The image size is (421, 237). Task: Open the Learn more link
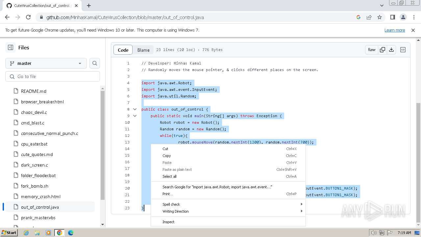(x=395, y=30)
